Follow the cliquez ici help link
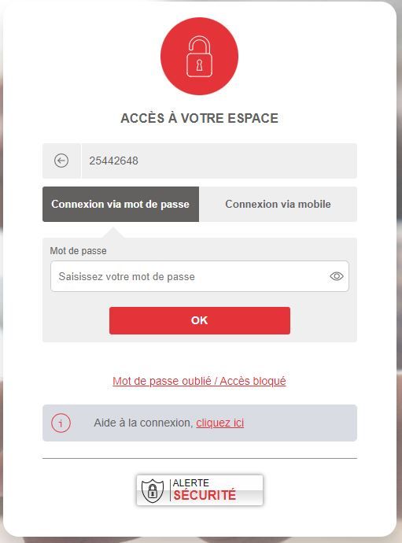This screenshot has width=402, height=543. tap(219, 423)
